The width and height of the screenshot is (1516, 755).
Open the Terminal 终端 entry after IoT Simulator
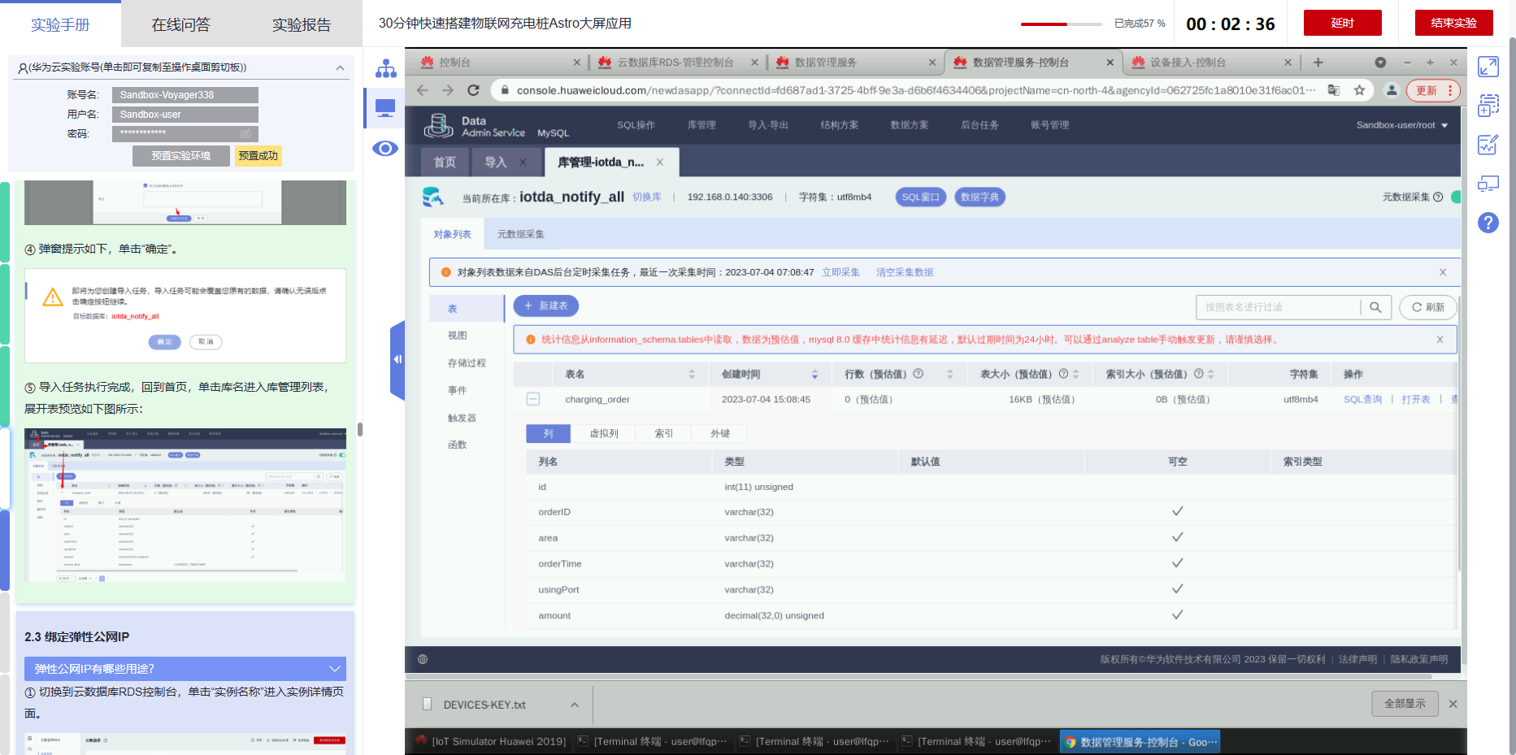(x=652, y=741)
